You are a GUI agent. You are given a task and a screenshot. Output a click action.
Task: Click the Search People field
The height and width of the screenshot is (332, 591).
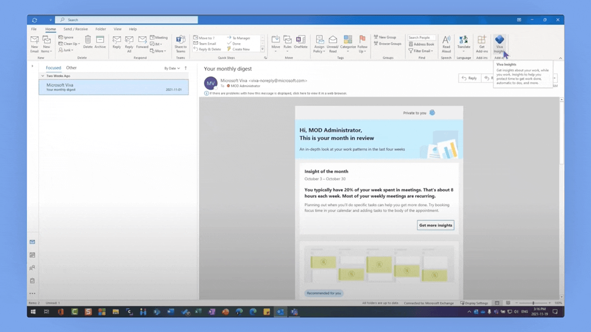421,38
